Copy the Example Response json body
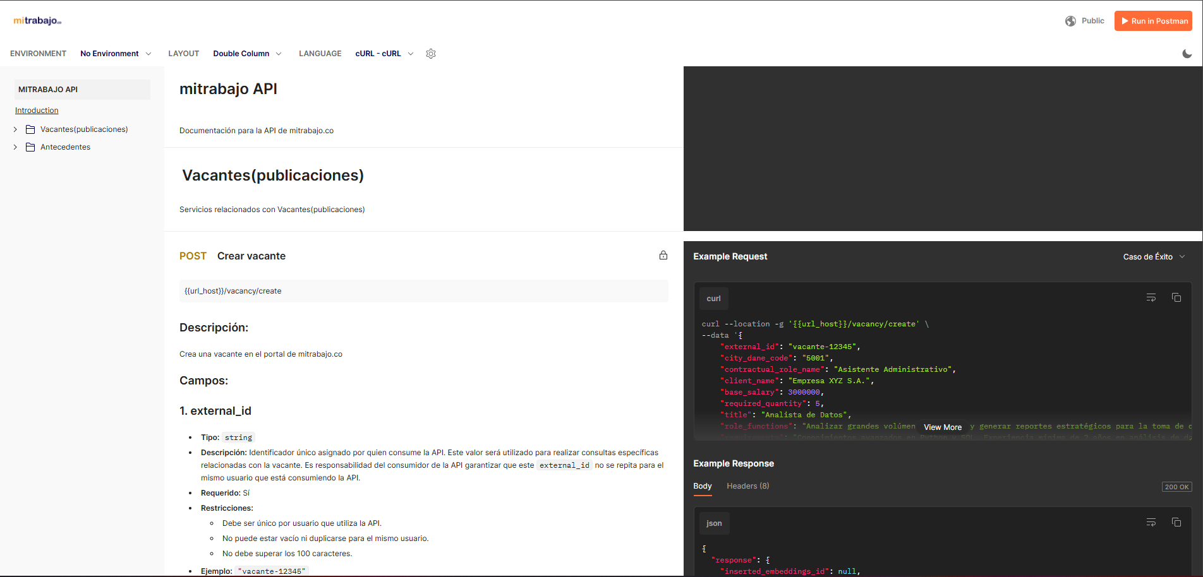Image resolution: width=1203 pixels, height=577 pixels. pyautogui.click(x=1176, y=522)
